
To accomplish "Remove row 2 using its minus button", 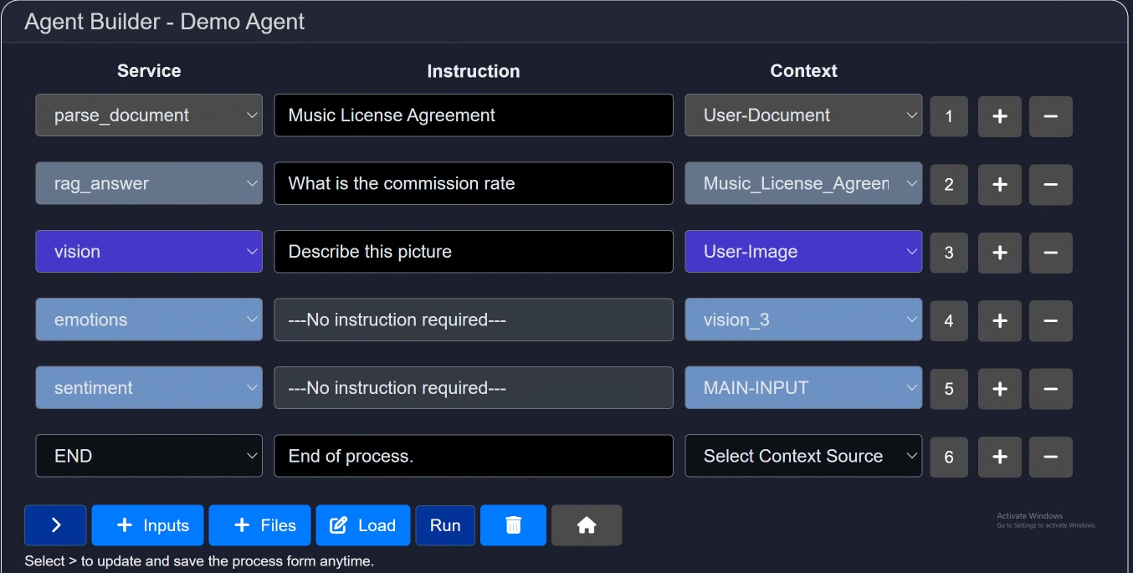I will [x=1050, y=184].
